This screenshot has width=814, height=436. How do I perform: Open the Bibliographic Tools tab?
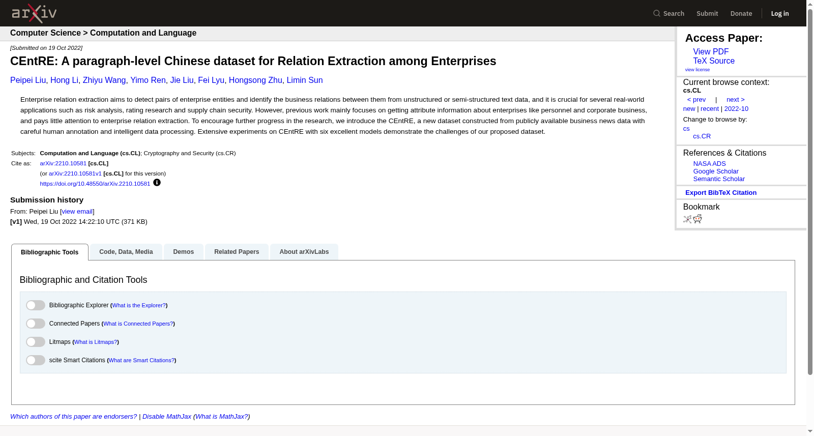50,252
